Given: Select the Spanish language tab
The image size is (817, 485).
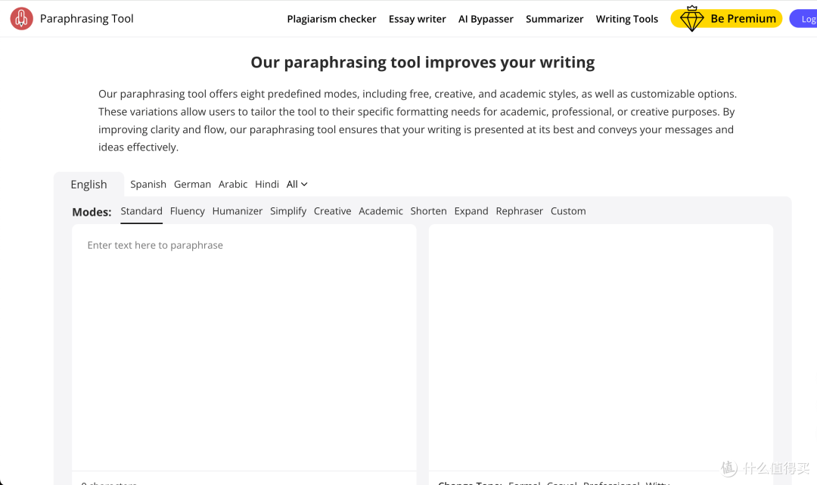Looking at the screenshot, I should (x=148, y=185).
